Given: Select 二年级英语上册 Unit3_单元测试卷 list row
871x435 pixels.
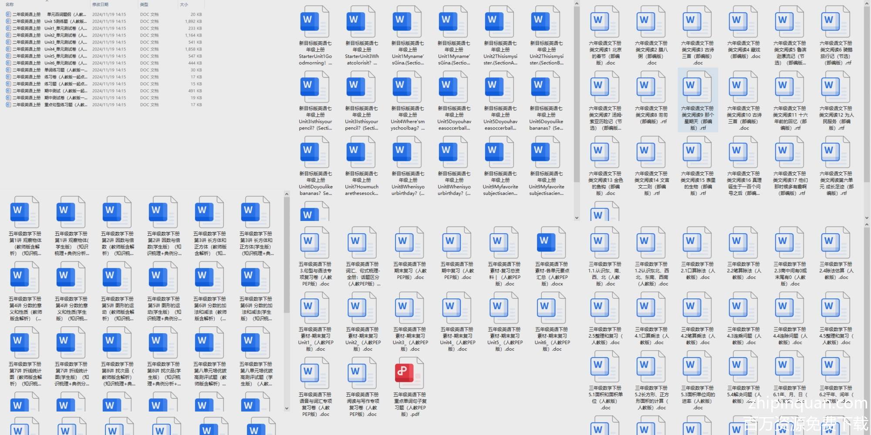Looking at the screenshot, I should (104, 42).
